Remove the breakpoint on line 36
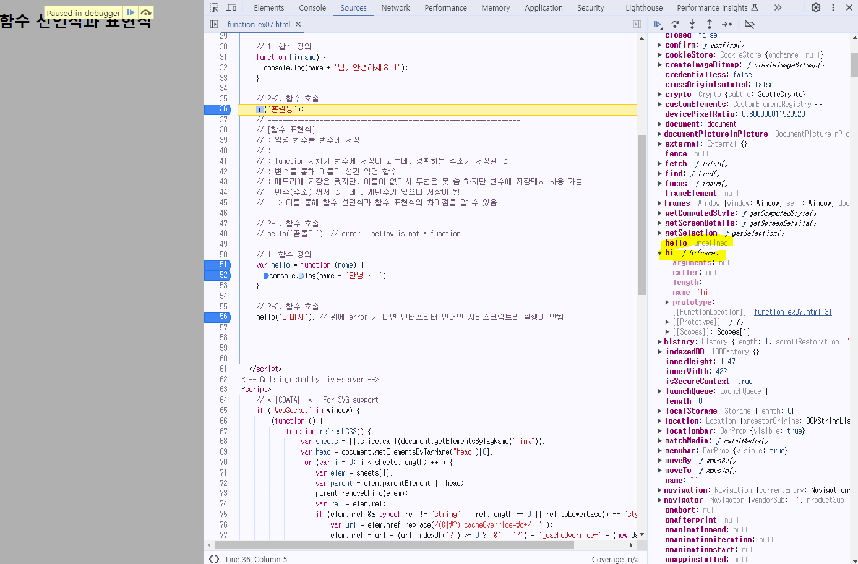 click(217, 109)
